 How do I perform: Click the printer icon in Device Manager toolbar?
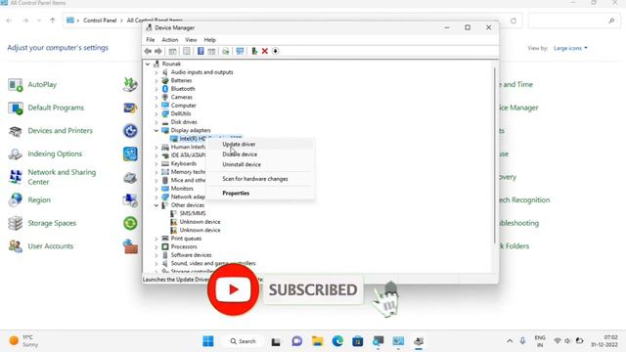pos(226,51)
